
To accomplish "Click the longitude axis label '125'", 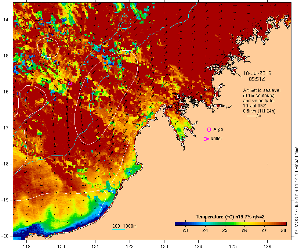I will [x=233, y=246].
